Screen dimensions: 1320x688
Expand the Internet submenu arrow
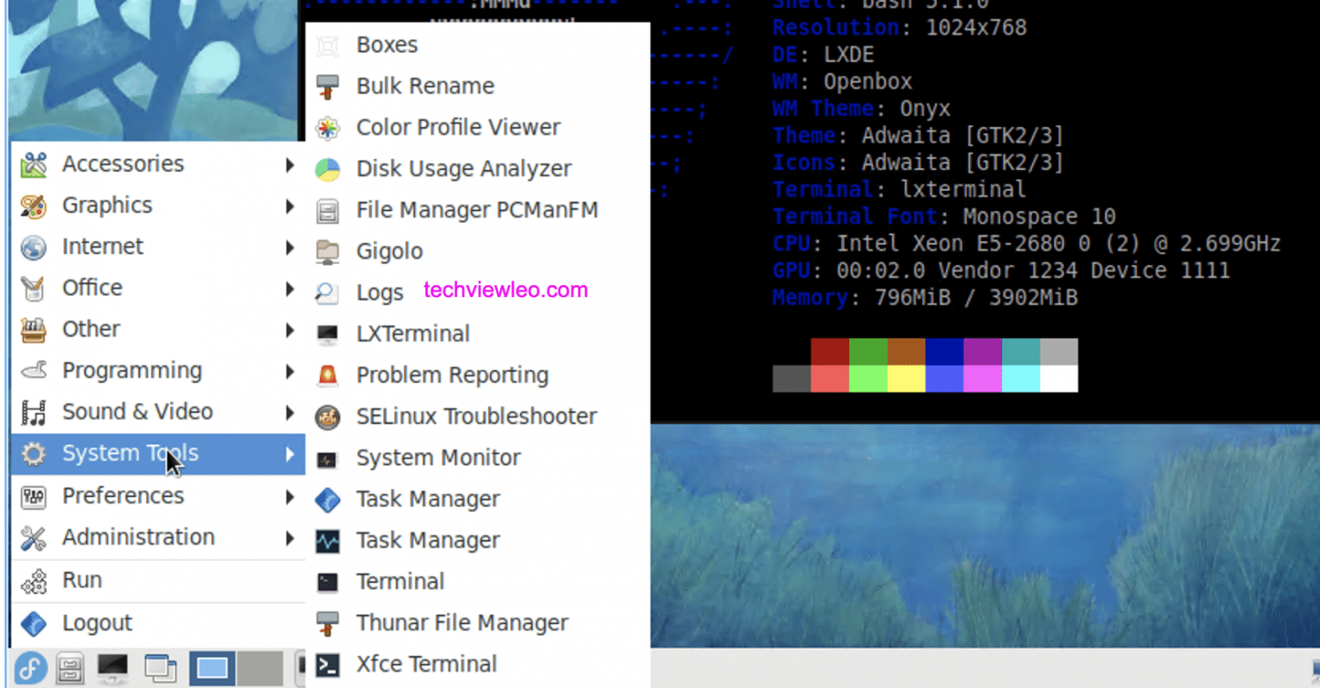[x=290, y=247]
